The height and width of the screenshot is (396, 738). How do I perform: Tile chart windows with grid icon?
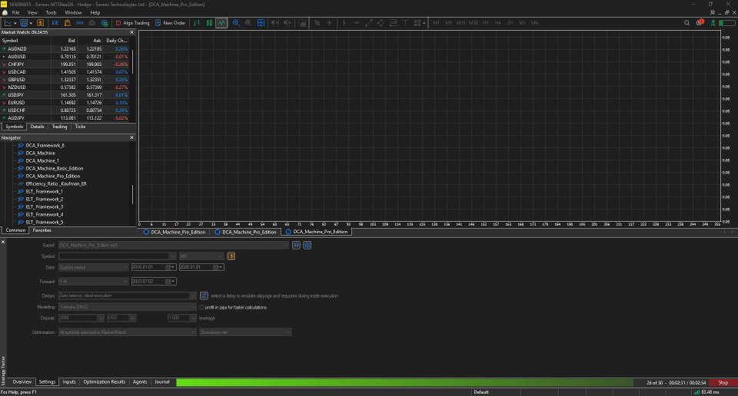point(261,22)
